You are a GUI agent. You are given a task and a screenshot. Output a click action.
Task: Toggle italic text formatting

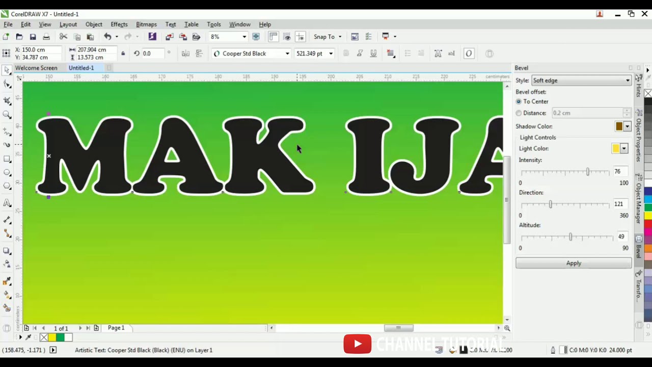(360, 54)
